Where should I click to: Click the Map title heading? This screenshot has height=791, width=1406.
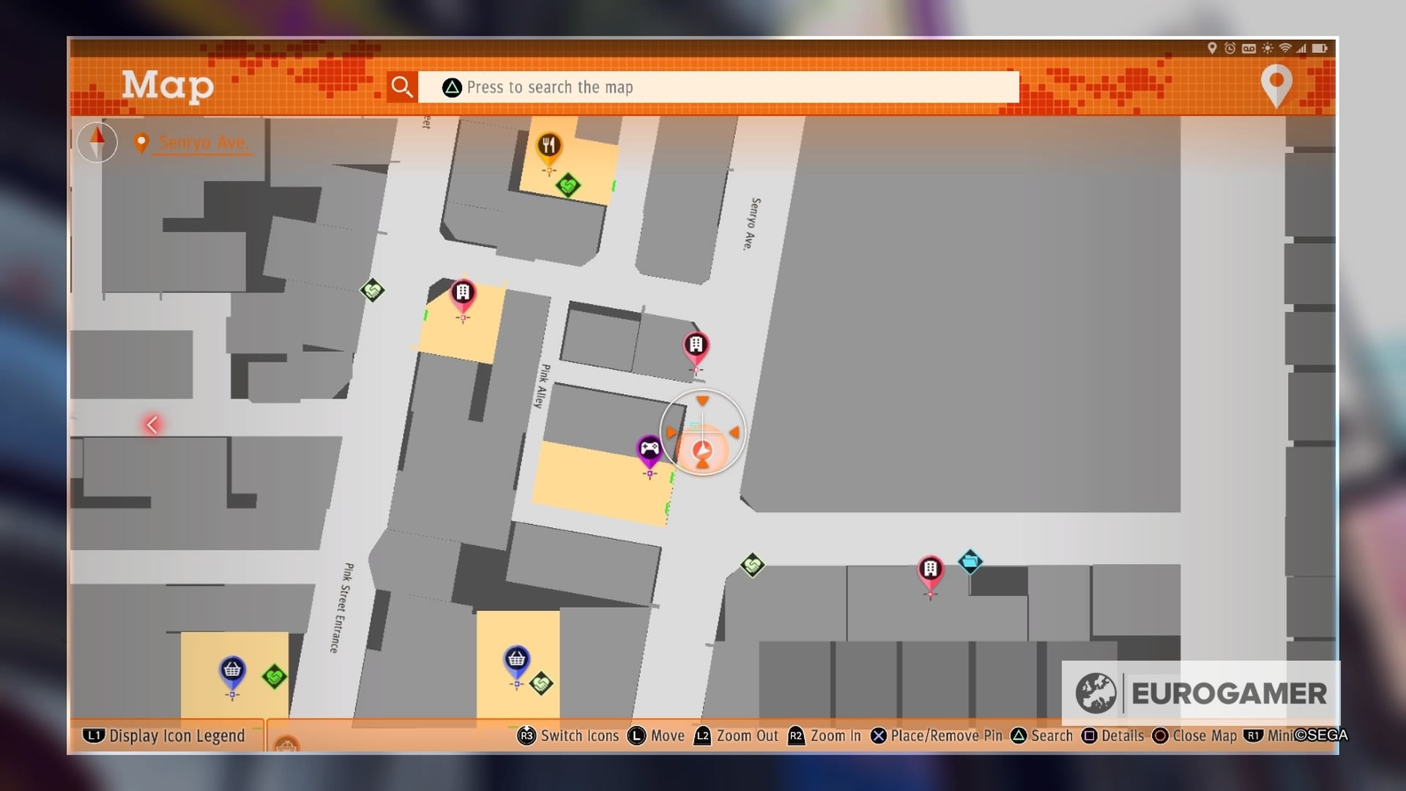(x=168, y=86)
